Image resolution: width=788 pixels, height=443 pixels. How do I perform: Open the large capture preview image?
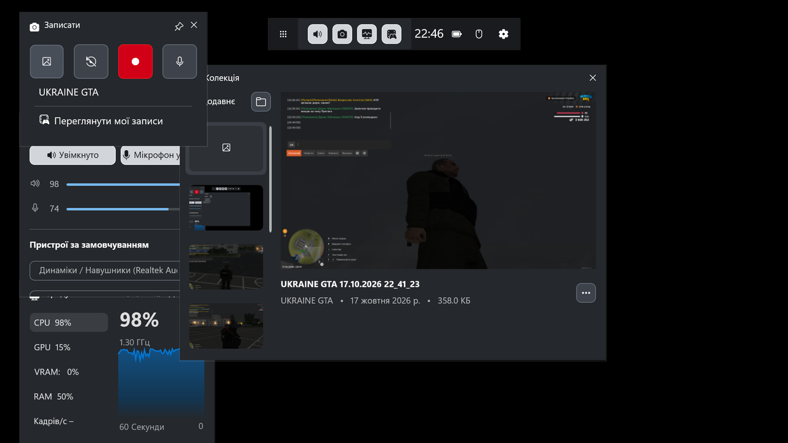pyautogui.click(x=438, y=180)
